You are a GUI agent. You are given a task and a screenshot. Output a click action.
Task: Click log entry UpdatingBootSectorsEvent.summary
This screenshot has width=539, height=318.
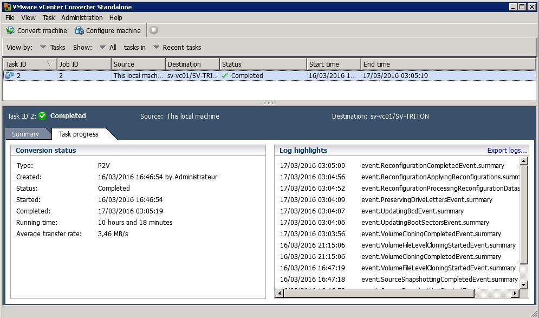pyautogui.click(x=425, y=223)
